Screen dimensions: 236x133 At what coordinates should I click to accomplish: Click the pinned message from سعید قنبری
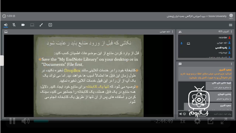(205, 74)
